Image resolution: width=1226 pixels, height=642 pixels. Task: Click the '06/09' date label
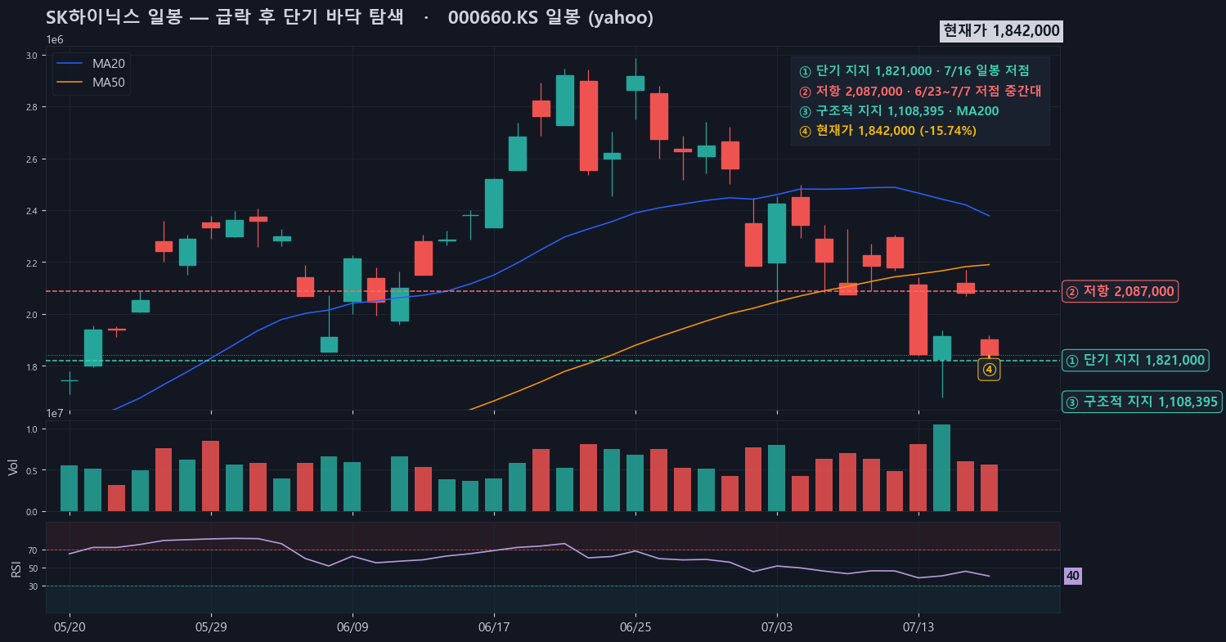[x=353, y=626]
